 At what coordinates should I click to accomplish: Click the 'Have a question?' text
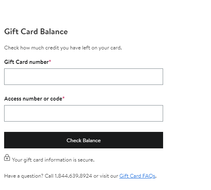[x=24, y=176]
